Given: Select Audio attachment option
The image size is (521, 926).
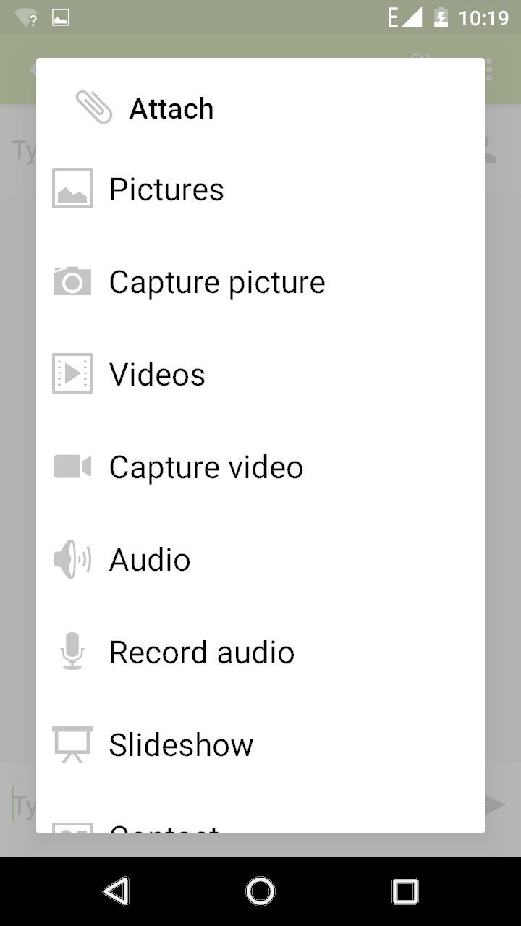Looking at the screenshot, I should click(260, 559).
